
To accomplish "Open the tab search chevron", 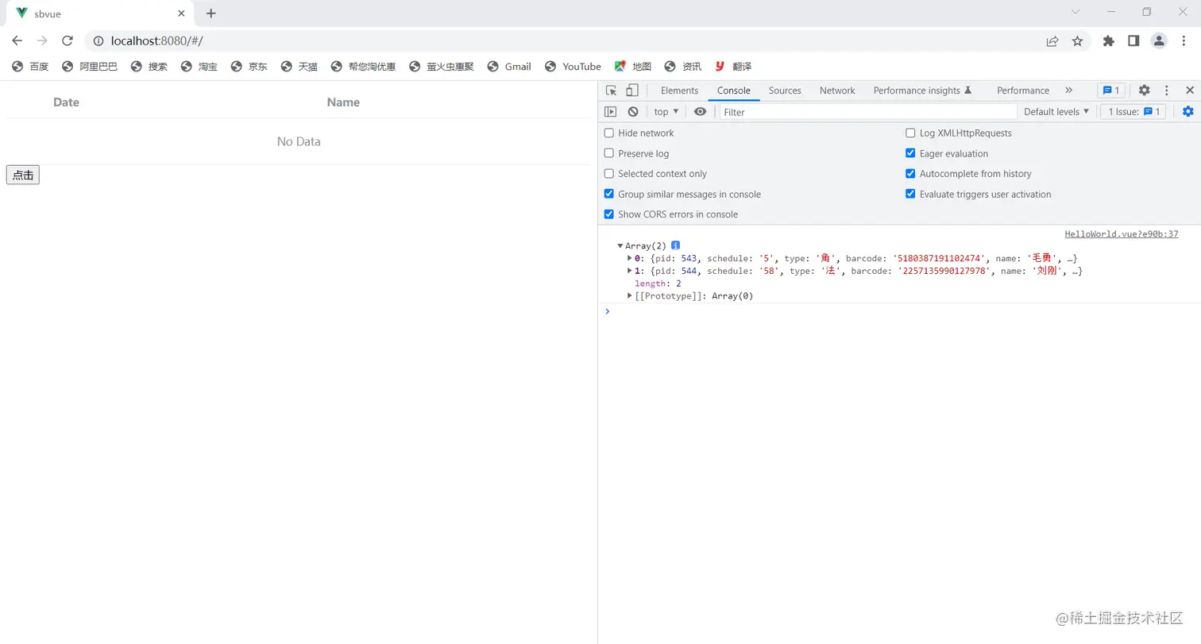I will 1075,12.
